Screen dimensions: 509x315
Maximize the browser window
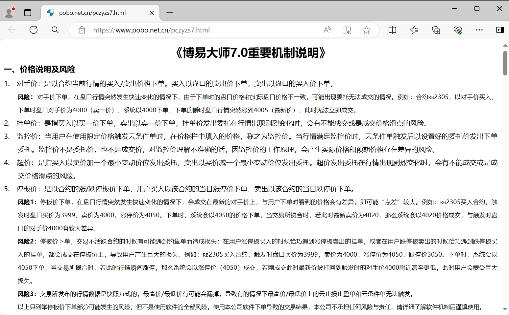(477, 9)
